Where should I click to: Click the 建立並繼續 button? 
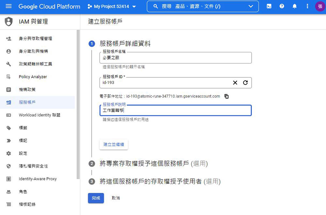(114, 144)
